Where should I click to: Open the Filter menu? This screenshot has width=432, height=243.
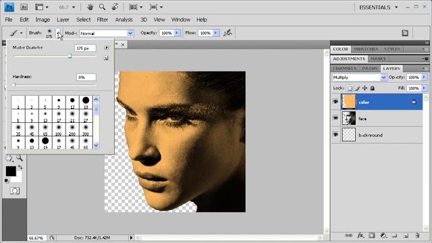point(102,20)
